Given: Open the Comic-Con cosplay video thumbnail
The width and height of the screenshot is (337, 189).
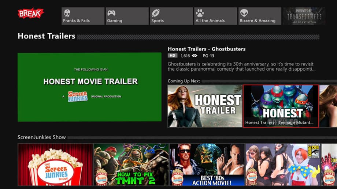Looking at the screenshot, I should point(283,165).
